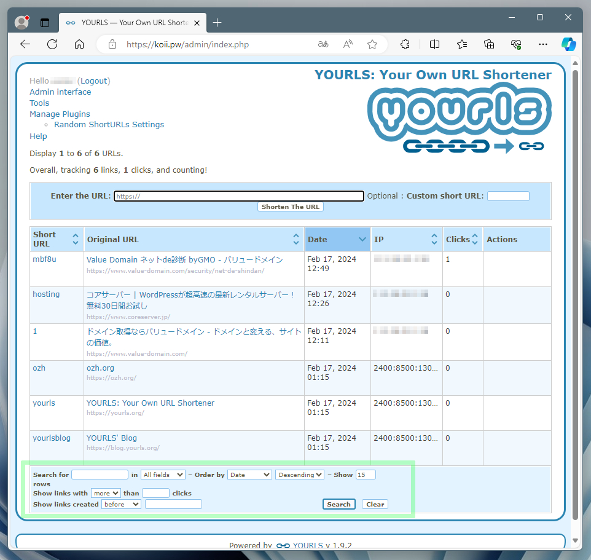Open the Collections icon in toolbar
This screenshot has height=560, width=591.
pos(489,44)
